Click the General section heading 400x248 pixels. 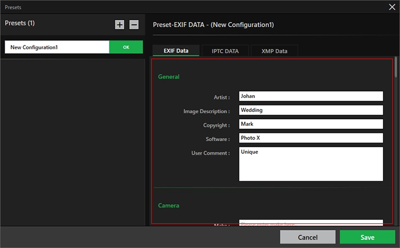pos(169,77)
